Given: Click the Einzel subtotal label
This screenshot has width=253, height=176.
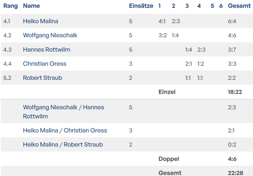Looking at the screenshot, I should [167, 92].
